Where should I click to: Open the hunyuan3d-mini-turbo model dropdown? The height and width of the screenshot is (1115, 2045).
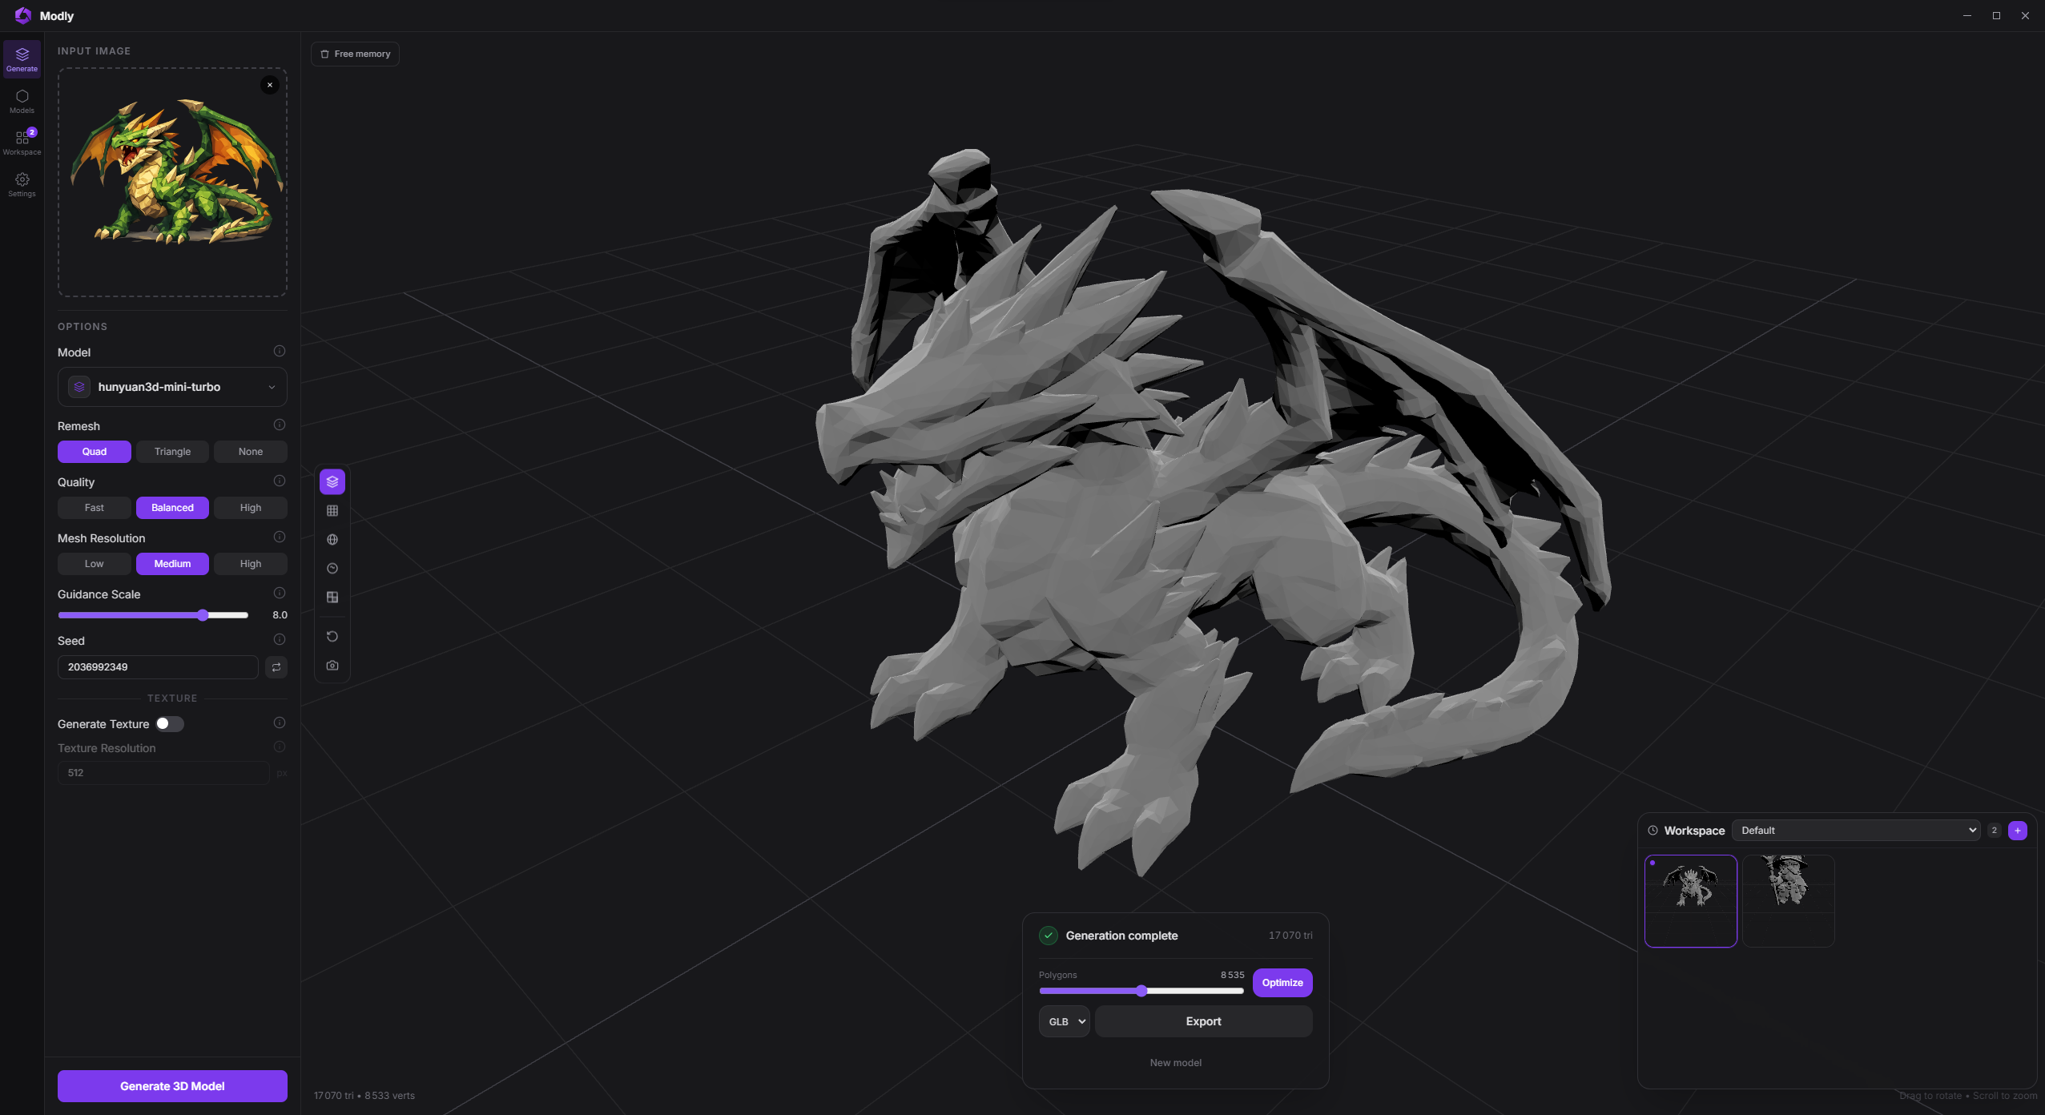pos(172,387)
